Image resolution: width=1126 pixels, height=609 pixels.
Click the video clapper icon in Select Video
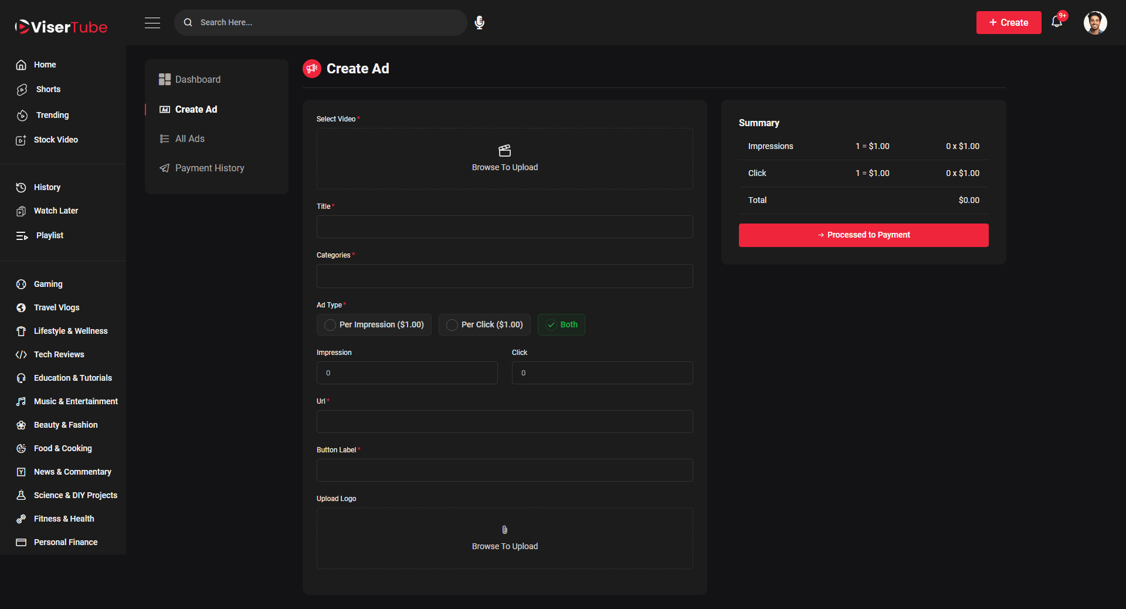(504, 151)
